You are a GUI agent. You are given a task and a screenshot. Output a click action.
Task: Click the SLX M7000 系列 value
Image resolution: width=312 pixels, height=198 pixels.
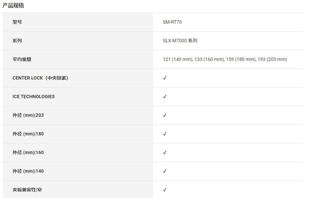(x=180, y=41)
